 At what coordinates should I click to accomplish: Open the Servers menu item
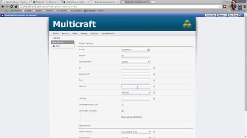(65, 33)
